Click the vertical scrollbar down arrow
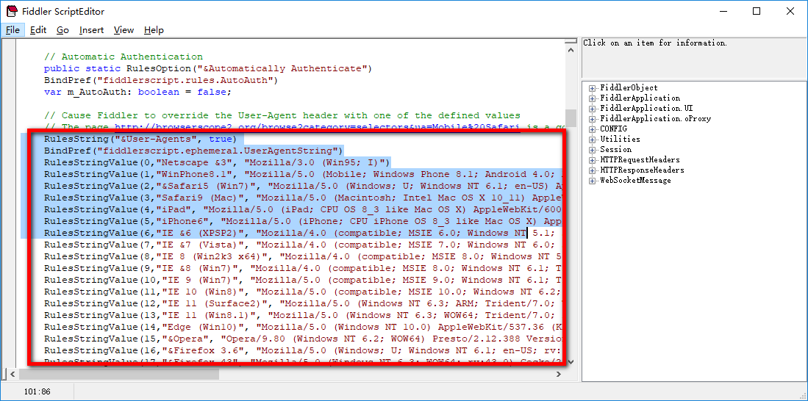808x401 pixels. point(571,361)
